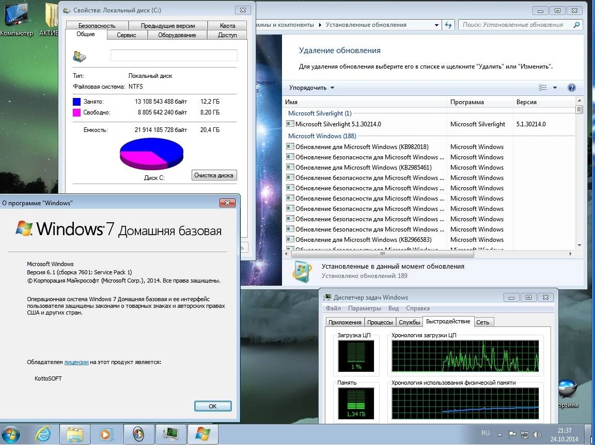Click the blue Занято color swatch

pyautogui.click(x=76, y=102)
